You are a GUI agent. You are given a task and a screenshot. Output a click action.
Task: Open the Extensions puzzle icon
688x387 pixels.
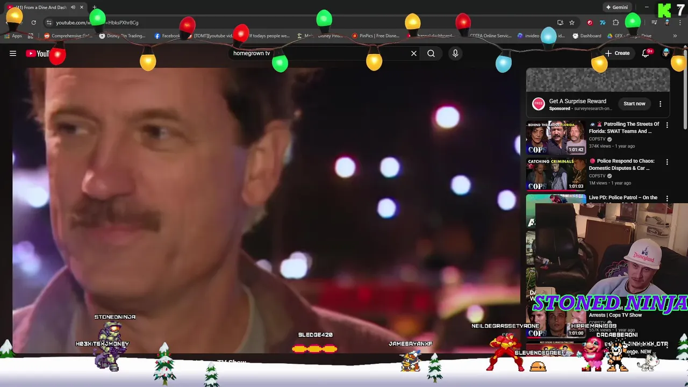pos(616,23)
